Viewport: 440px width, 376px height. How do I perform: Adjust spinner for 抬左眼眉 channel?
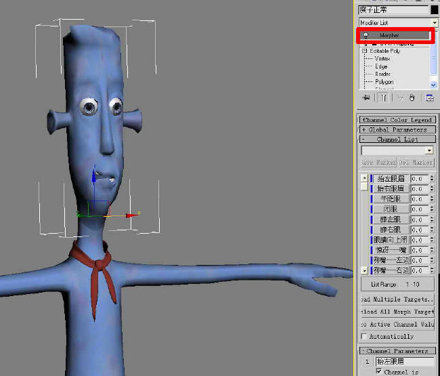432,179
